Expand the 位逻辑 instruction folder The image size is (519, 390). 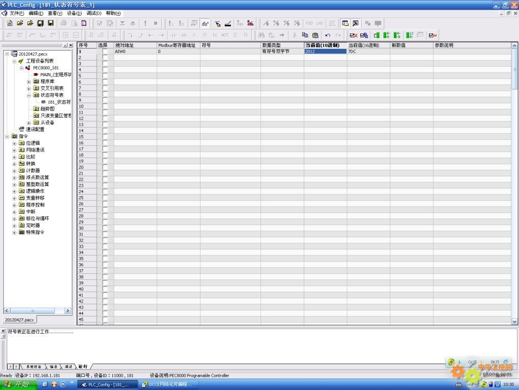[15, 143]
